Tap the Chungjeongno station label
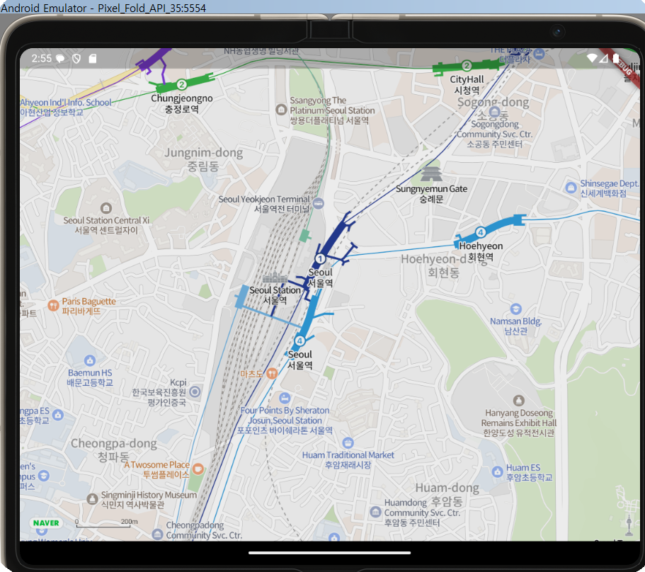Viewport: 645px width, 572px height. click(182, 103)
